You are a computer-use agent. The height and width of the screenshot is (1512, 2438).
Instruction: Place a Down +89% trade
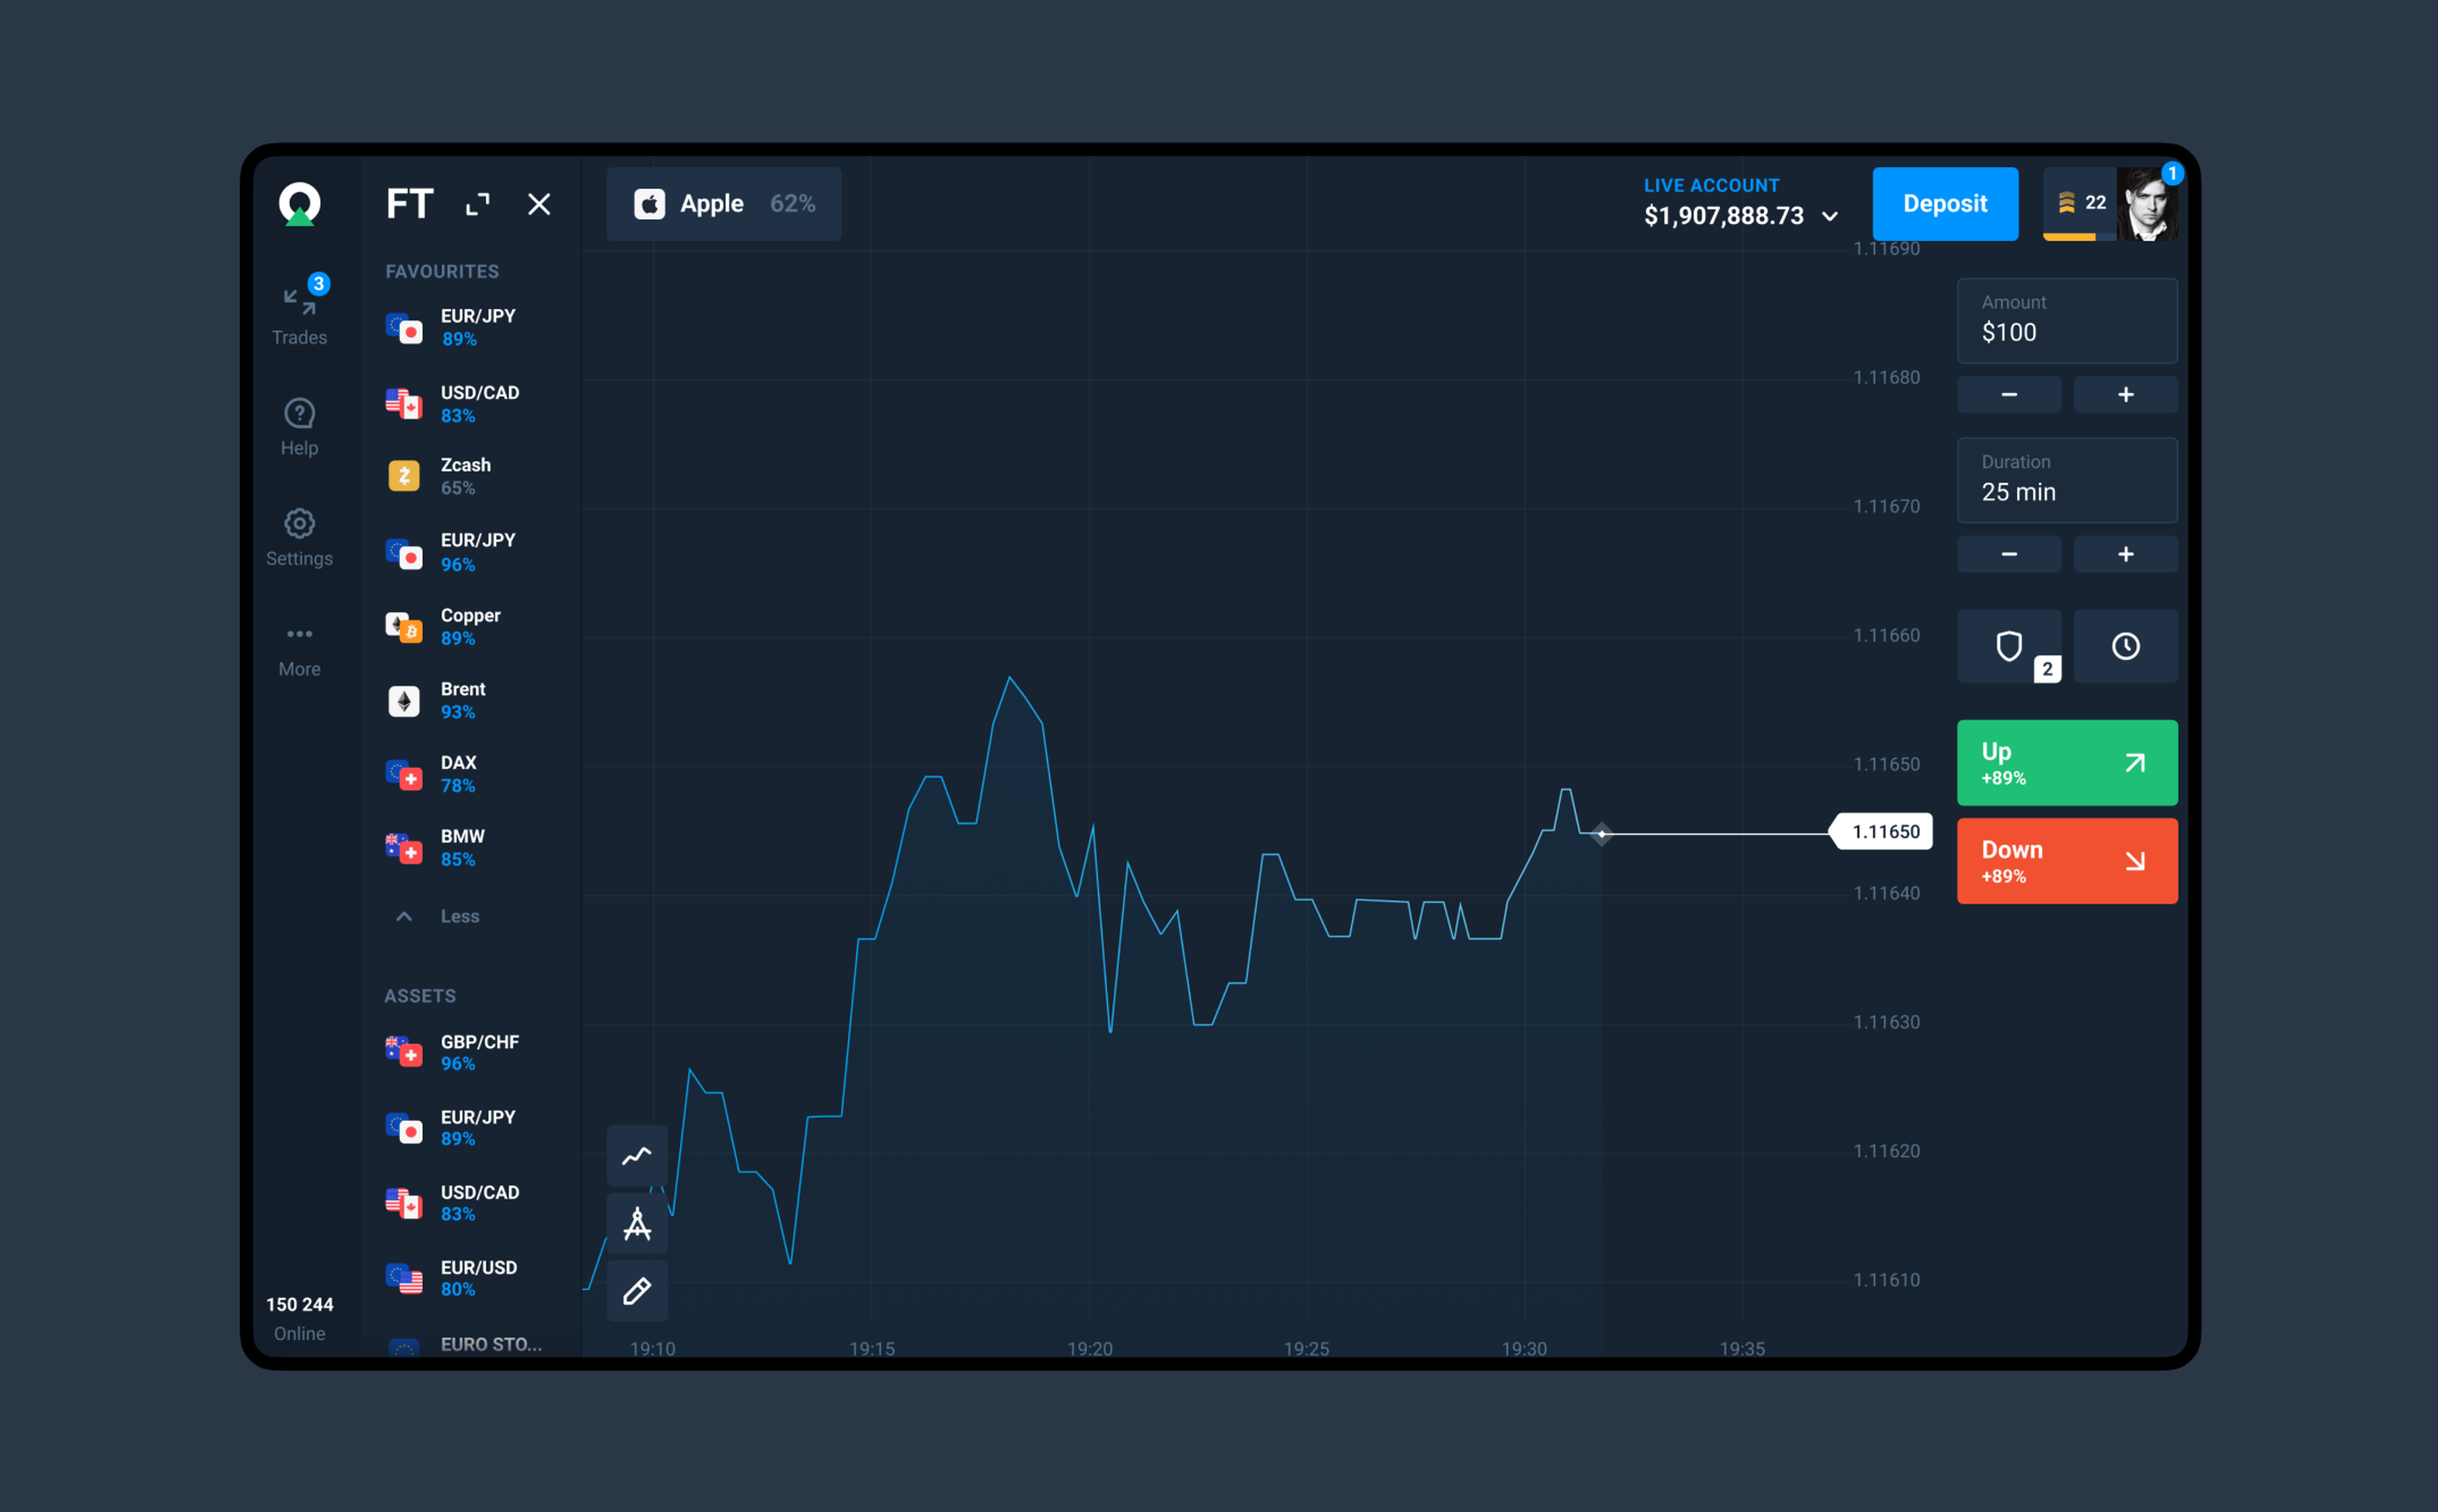(x=2067, y=861)
